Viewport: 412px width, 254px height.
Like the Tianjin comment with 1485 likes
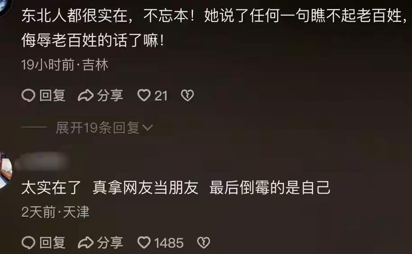pos(144,242)
